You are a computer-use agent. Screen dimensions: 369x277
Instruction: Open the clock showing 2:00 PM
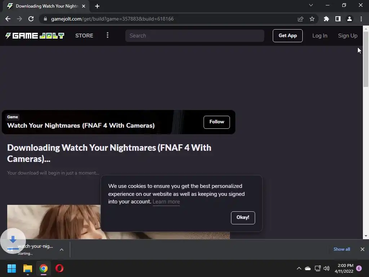coord(344,268)
